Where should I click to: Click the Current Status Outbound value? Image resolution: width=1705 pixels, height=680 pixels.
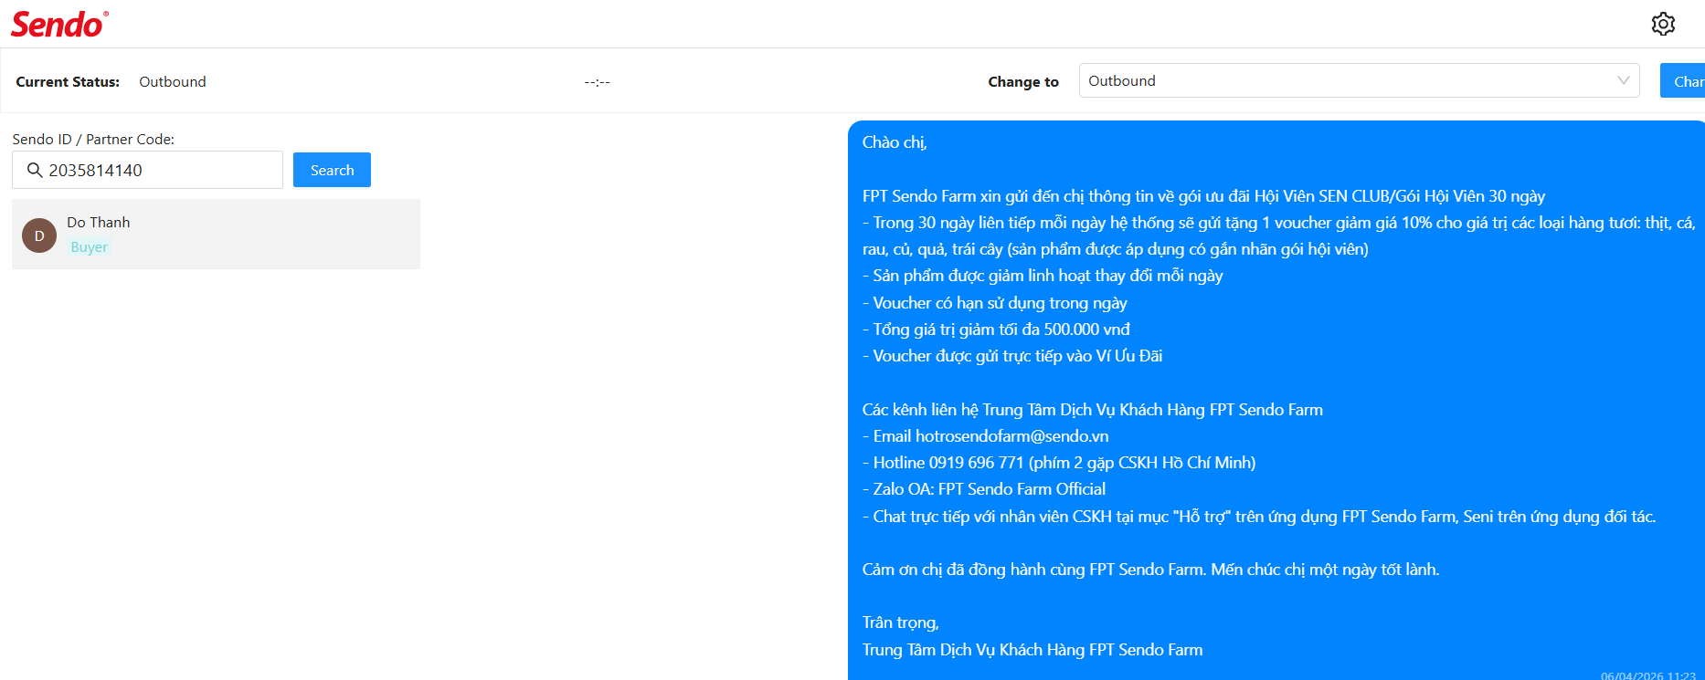(x=173, y=82)
